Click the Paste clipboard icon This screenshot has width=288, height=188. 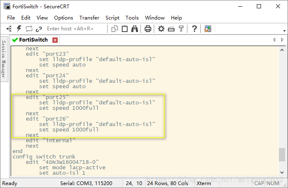pyautogui.click(x=125, y=29)
